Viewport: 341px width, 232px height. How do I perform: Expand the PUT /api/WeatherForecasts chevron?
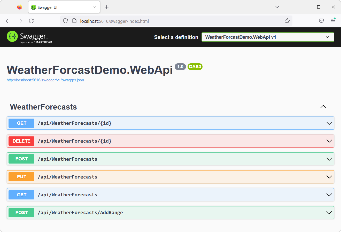(x=329, y=177)
